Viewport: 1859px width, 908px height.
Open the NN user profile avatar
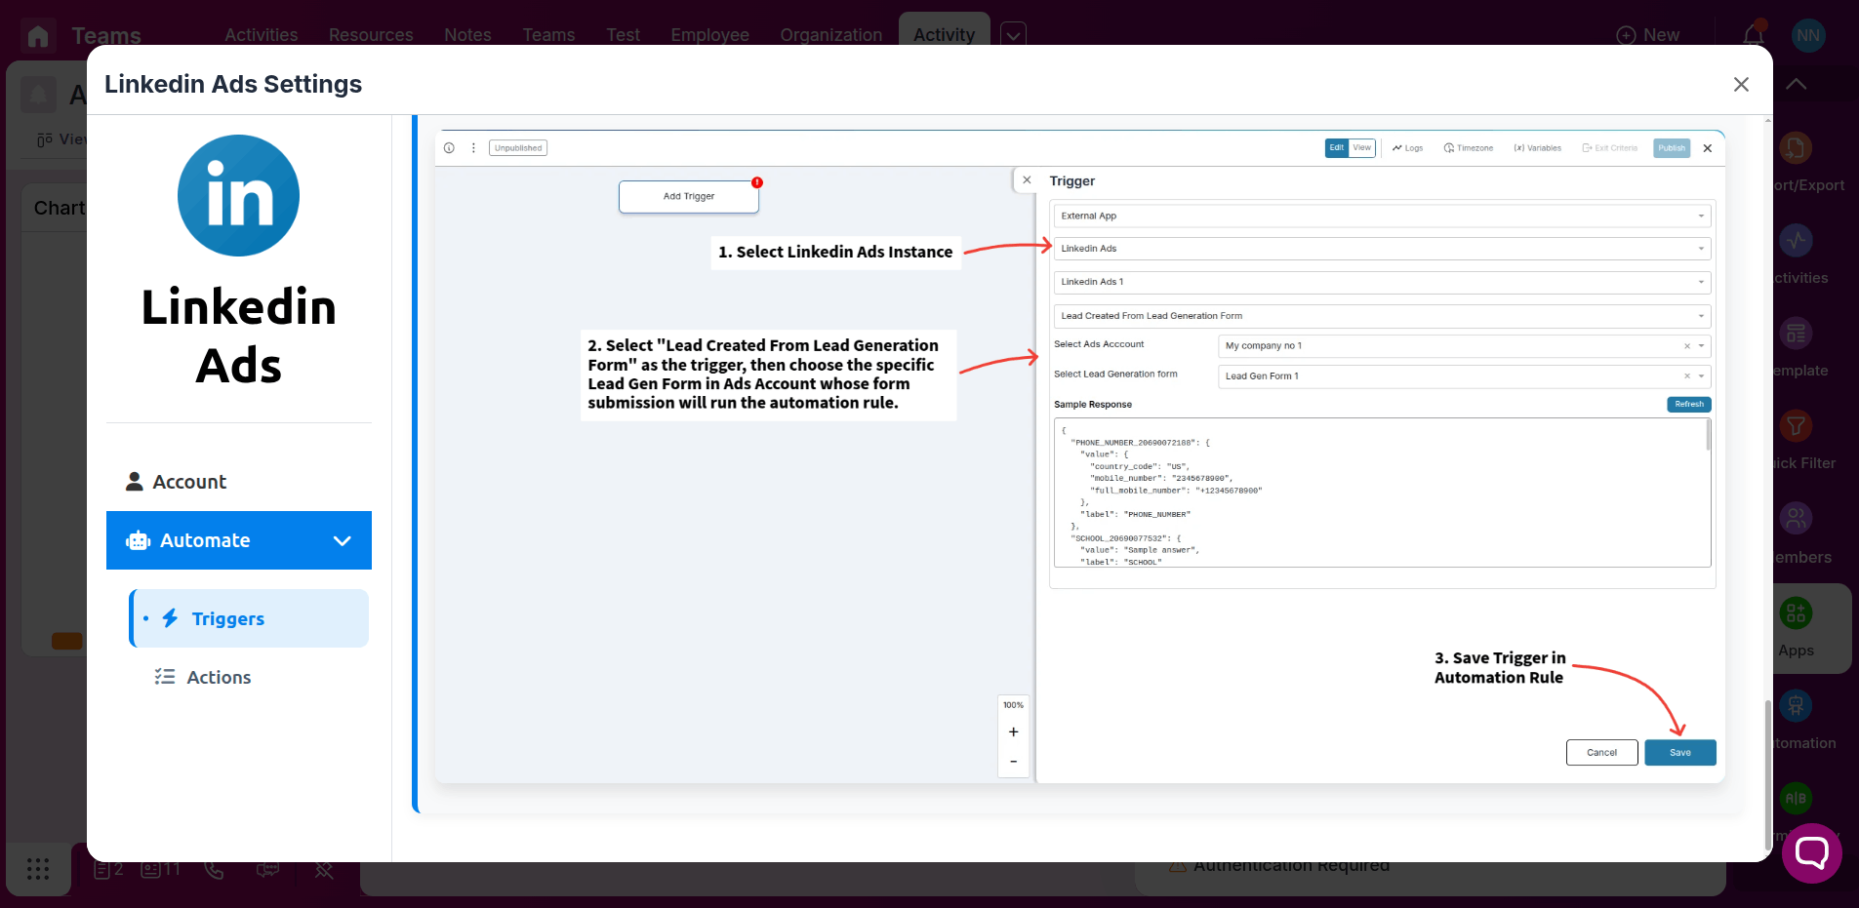pyautogui.click(x=1808, y=35)
